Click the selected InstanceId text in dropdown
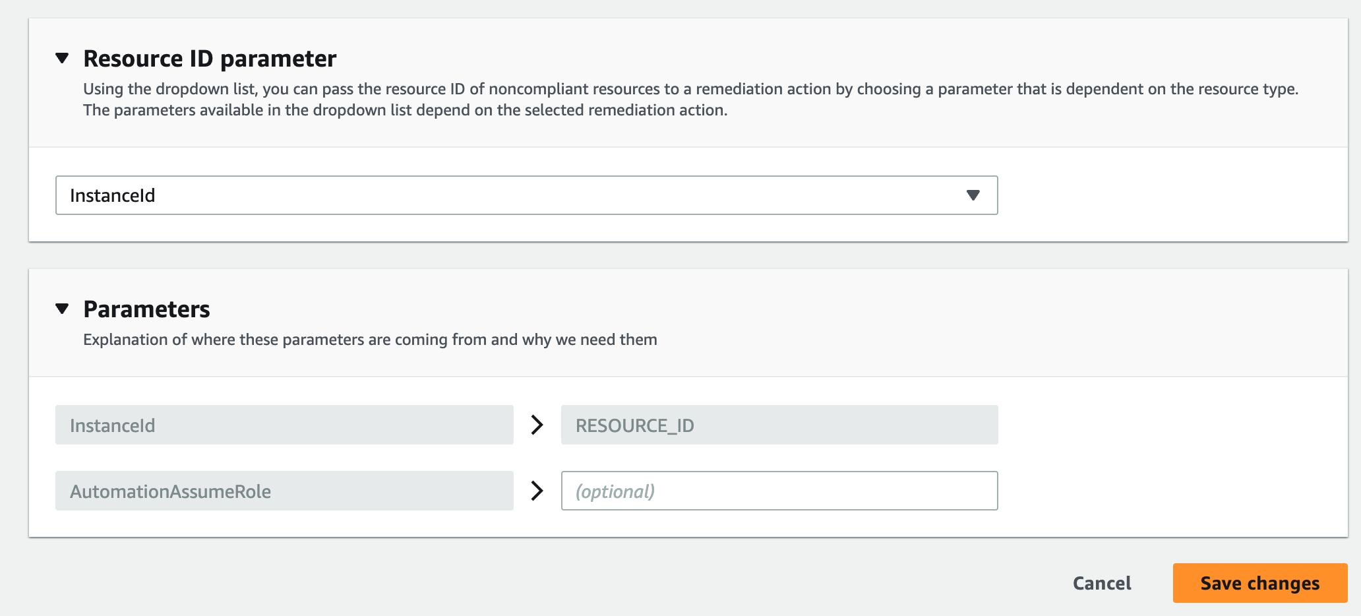 (x=113, y=196)
